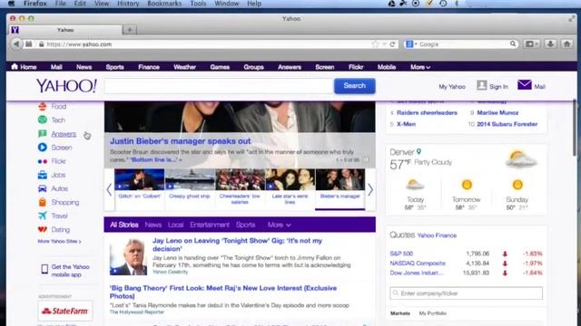Open the Big Bang Theory First Look article
The image size is (581, 326).
[223, 292]
